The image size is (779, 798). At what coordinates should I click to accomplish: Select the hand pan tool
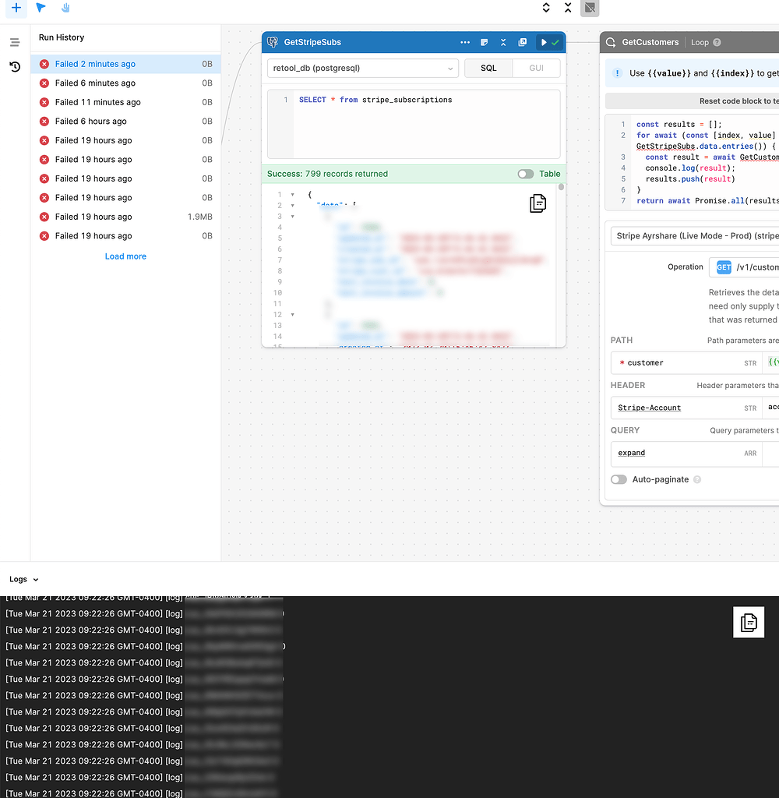point(66,9)
